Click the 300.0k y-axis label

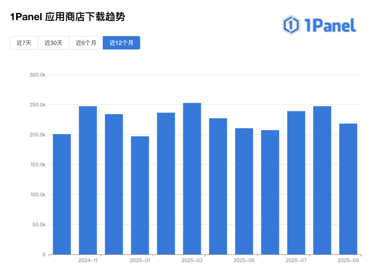[x=37, y=75]
